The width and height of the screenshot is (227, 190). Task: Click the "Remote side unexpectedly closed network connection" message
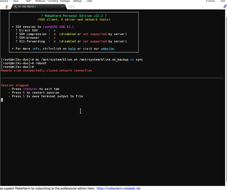[x=46, y=71]
